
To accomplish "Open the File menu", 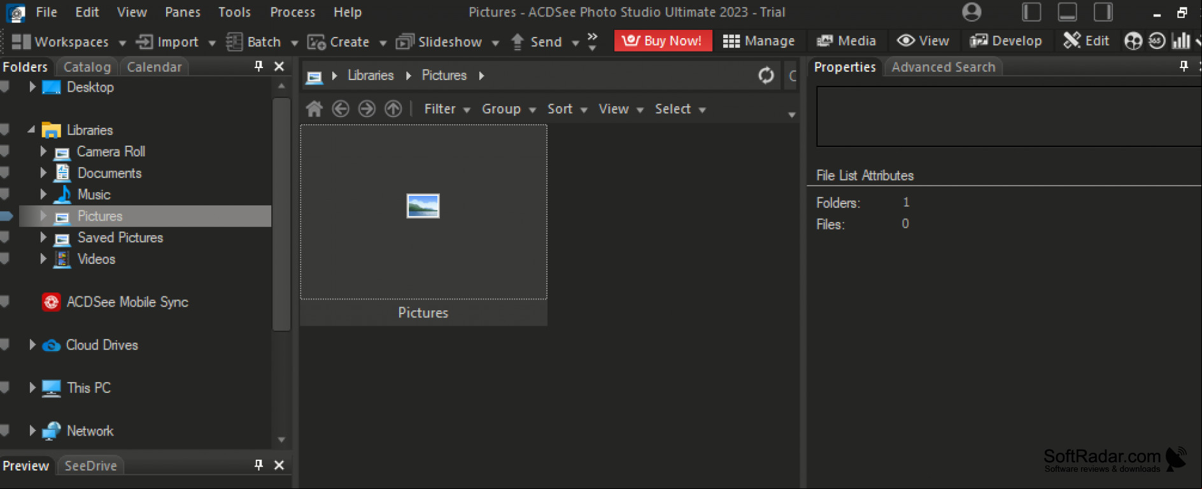I will click(46, 12).
